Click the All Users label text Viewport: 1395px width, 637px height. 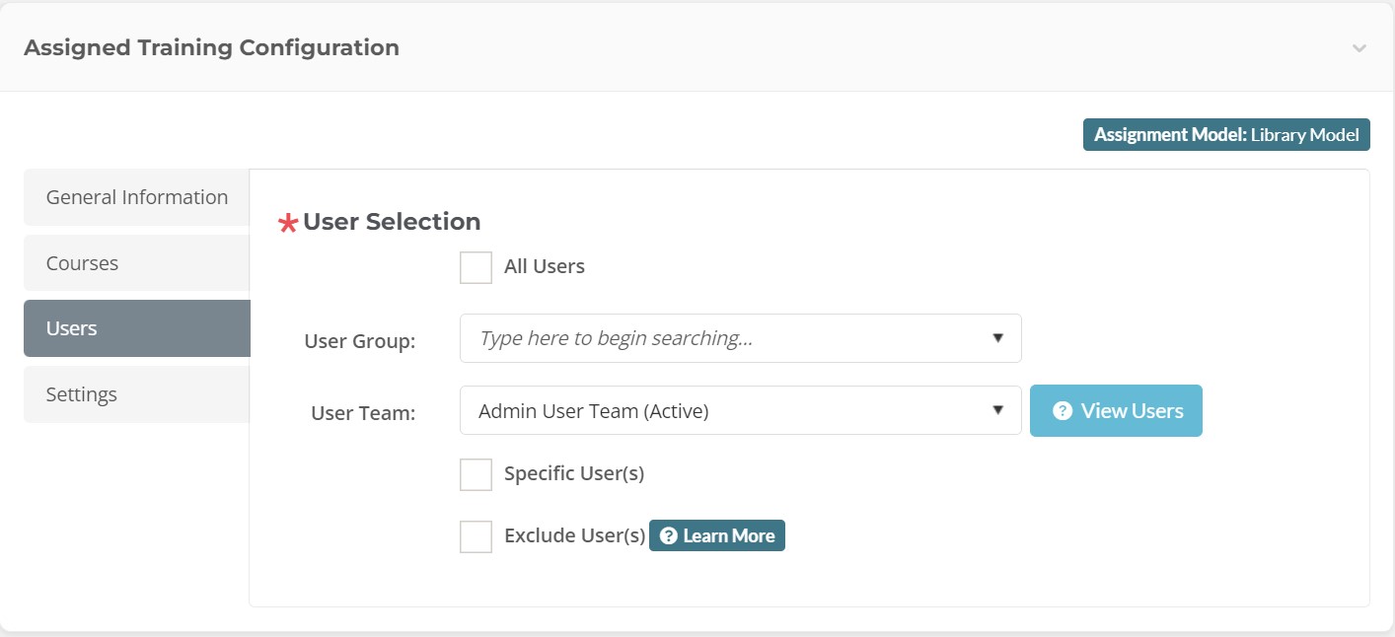click(545, 266)
